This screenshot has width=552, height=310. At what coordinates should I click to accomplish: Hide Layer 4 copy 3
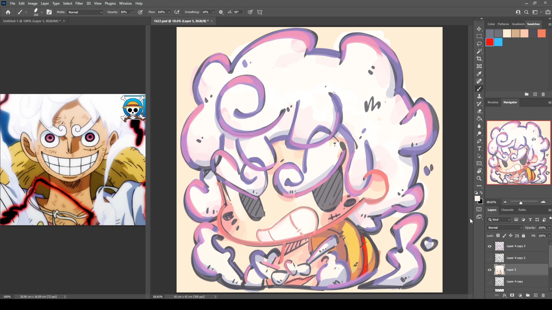pyautogui.click(x=490, y=246)
